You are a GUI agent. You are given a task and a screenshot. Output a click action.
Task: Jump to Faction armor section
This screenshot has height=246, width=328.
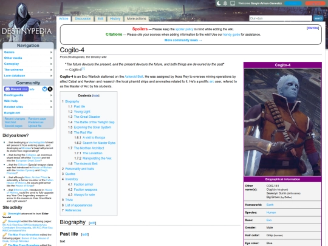coord(83,185)
